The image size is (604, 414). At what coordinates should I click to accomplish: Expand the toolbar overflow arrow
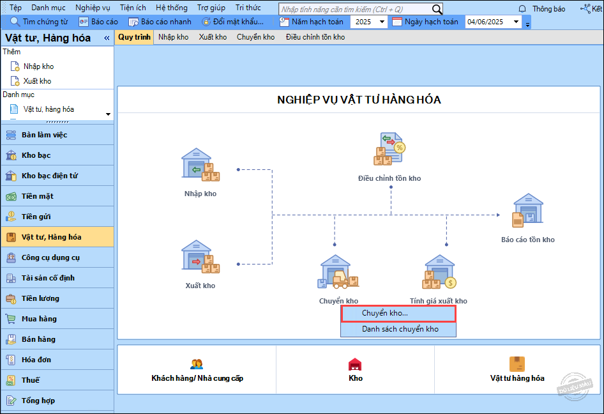527,24
